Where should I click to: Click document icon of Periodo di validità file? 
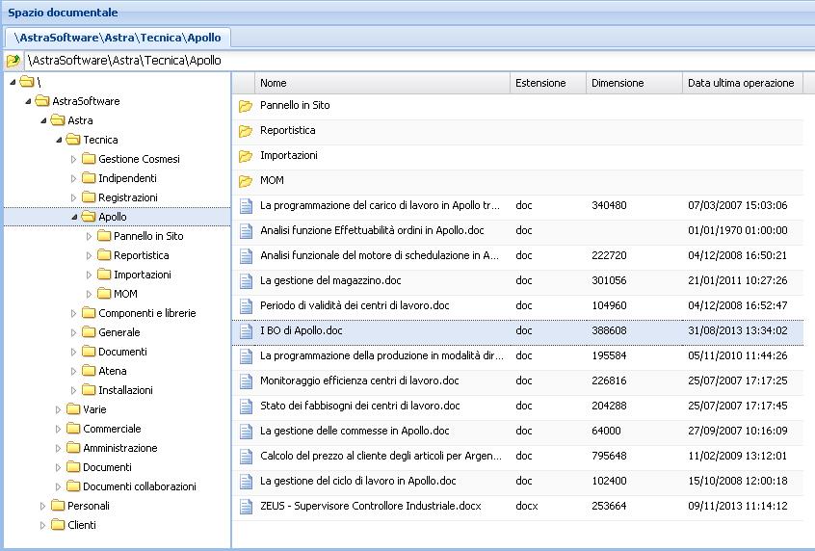click(246, 305)
